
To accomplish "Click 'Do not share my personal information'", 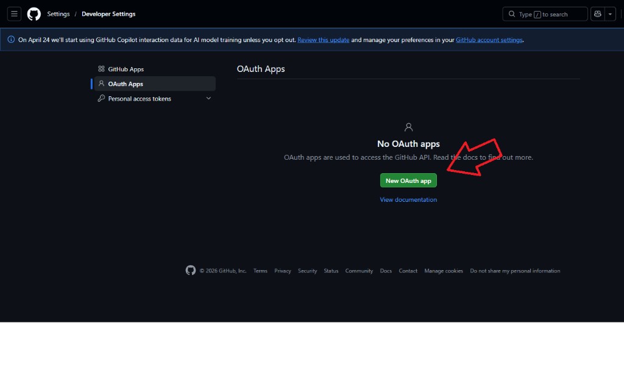I will (x=515, y=271).
